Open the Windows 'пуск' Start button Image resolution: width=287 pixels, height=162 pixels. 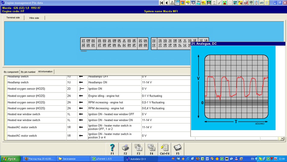tap(10, 159)
